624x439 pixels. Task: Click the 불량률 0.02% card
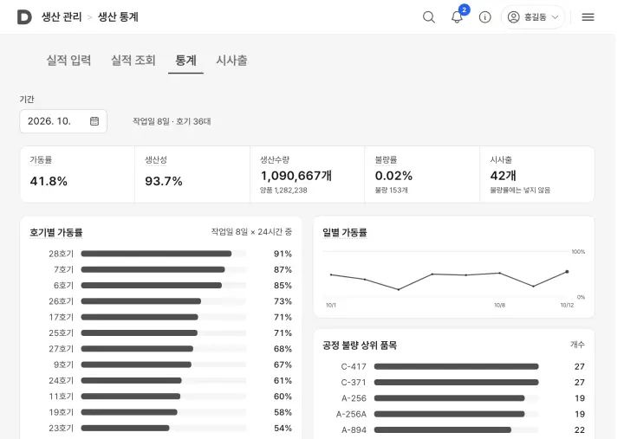pyautogui.click(x=422, y=174)
